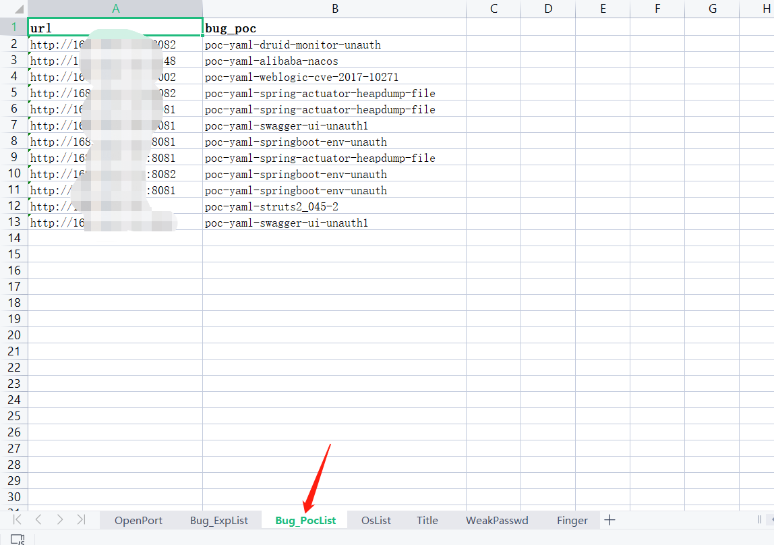
Task: Go to last sheet navigation arrow
Action: pos(81,520)
